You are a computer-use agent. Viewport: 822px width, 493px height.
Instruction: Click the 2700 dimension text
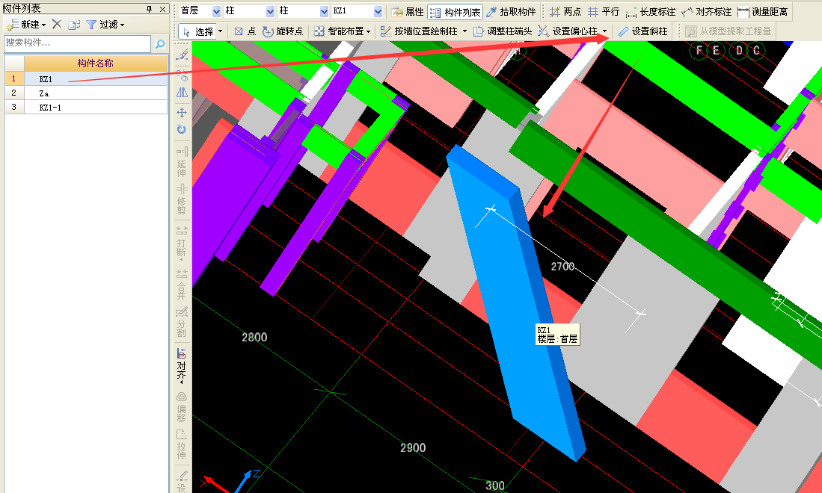tap(562, 267)
